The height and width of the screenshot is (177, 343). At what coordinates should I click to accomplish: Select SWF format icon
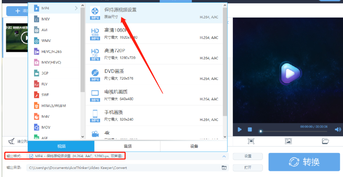point(36,95)
